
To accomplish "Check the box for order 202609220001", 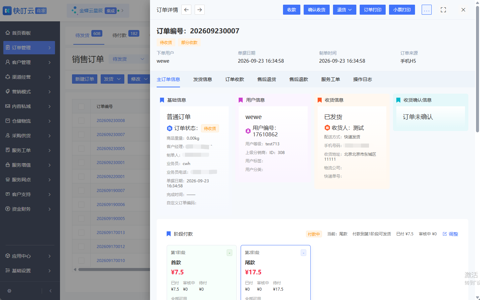I will (81, 176).
